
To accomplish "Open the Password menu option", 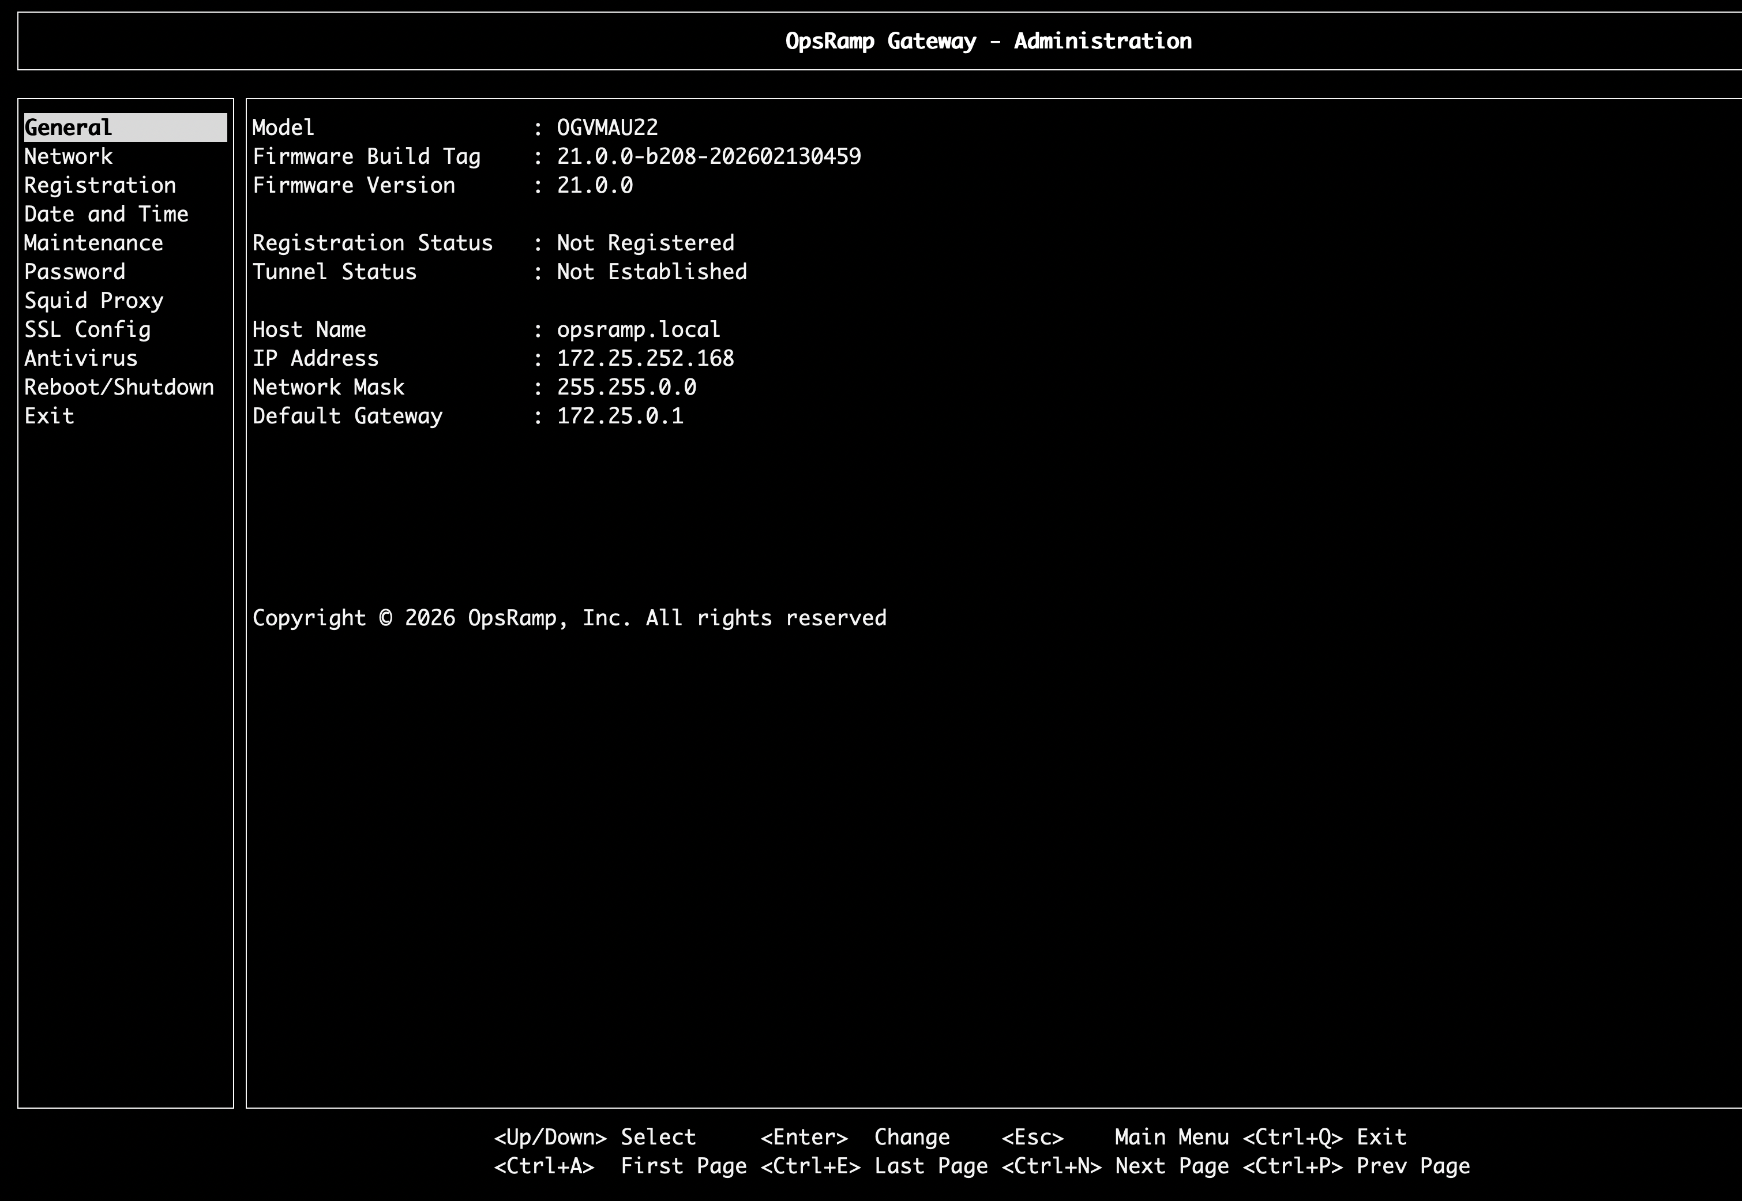I will pos(74,272).
